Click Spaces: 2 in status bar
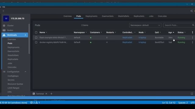 click(x=183, y=103)
